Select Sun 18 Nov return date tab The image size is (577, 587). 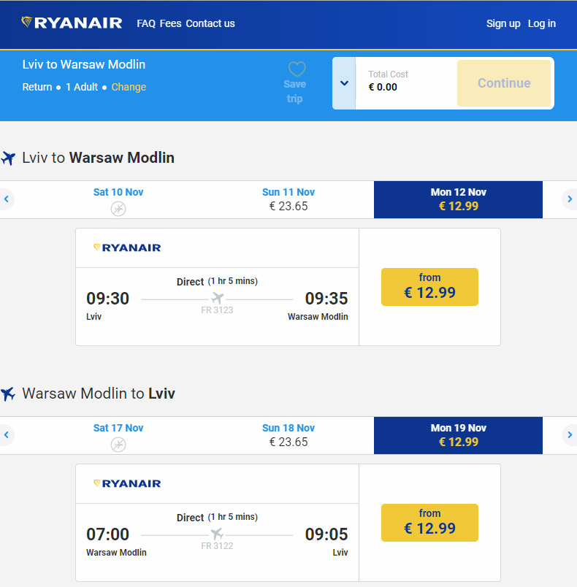pos(288,435)
